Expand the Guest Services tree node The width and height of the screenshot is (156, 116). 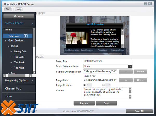5,41
